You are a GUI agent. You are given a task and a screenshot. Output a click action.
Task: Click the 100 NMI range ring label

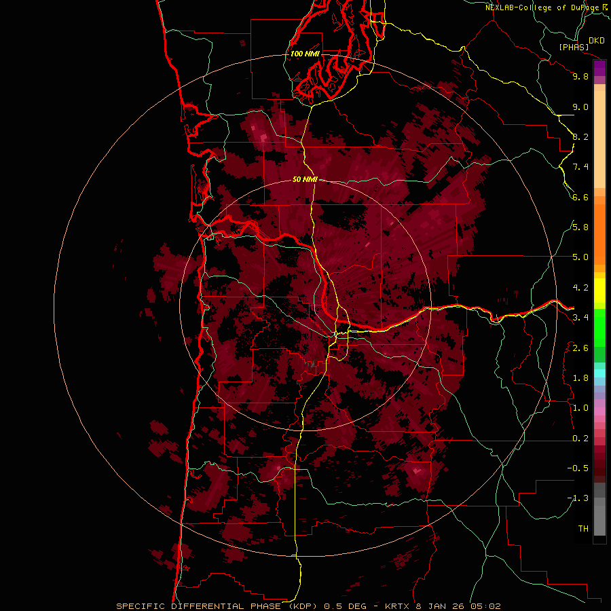(305, 54)
